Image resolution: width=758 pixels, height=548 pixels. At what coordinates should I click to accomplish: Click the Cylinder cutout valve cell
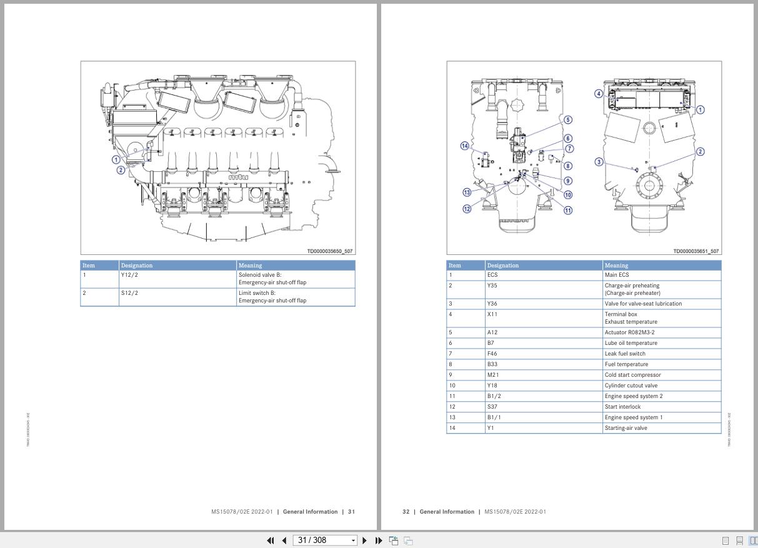[662, 386]
